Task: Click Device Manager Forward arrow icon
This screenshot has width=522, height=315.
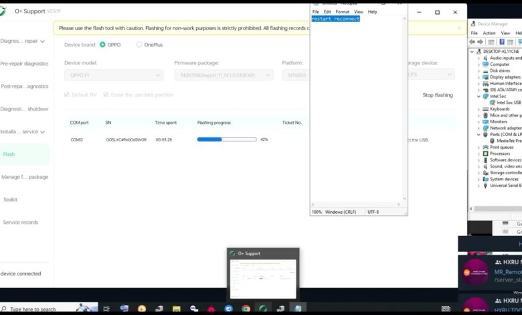Action: pos(480,42)
